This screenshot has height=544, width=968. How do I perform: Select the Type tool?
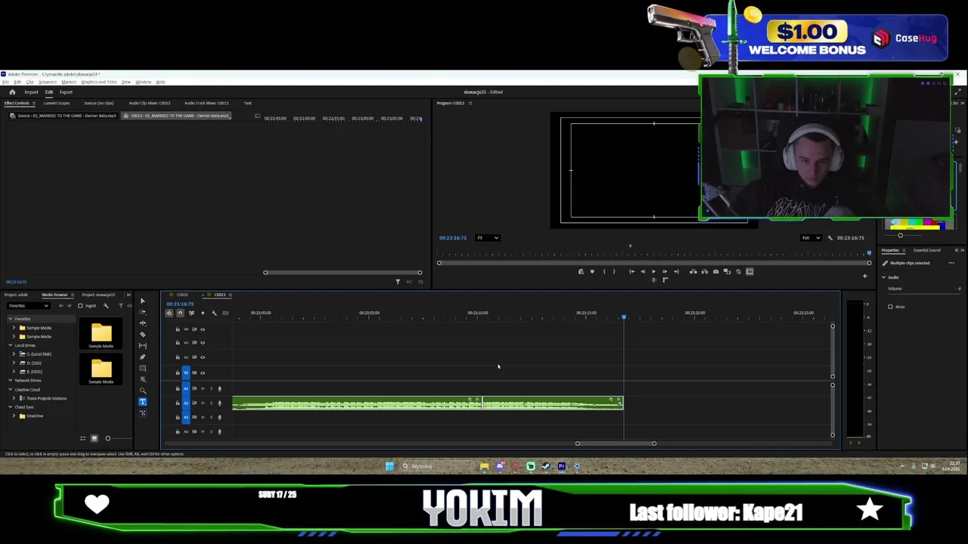pos(142,402)
